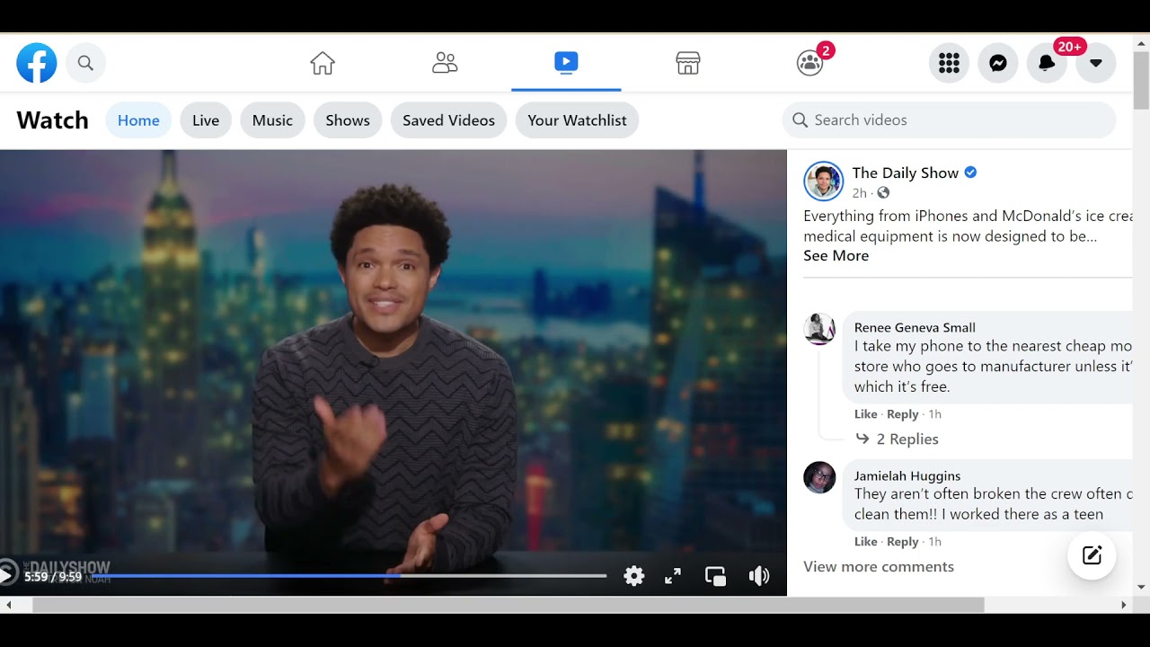1150x647 pixels.
Task: Expand video to fullscreen
Action: 673,576
